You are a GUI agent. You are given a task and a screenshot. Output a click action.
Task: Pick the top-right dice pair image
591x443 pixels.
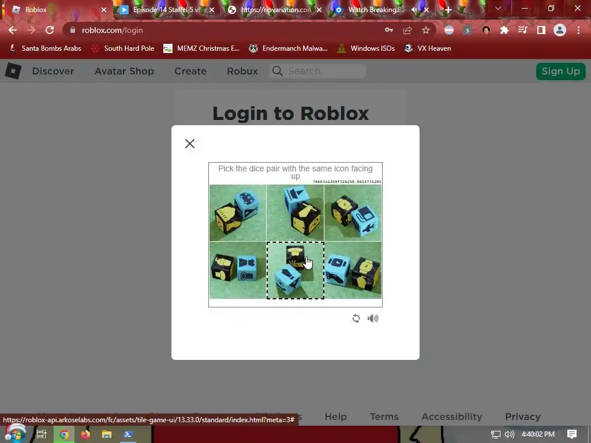point(353,213)
